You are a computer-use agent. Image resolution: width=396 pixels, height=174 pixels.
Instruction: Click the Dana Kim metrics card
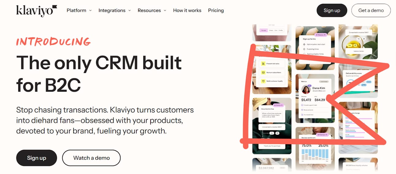(315, 98)
